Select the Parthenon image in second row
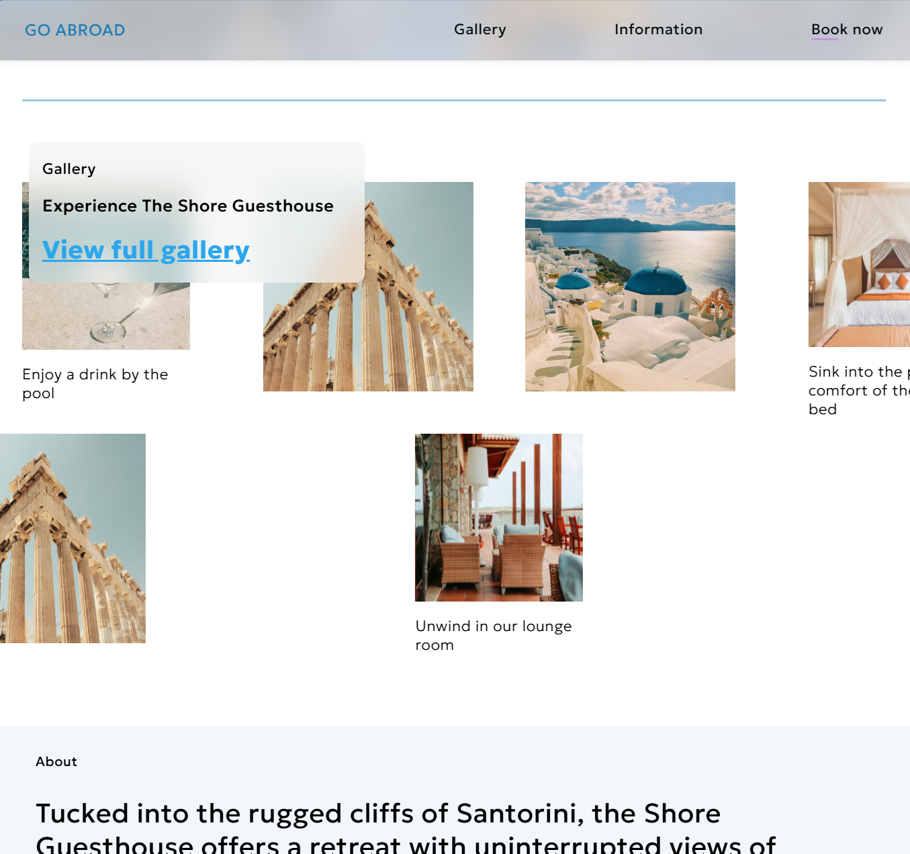Viewport: 910px width, 854px height. [x=73, y=538]
